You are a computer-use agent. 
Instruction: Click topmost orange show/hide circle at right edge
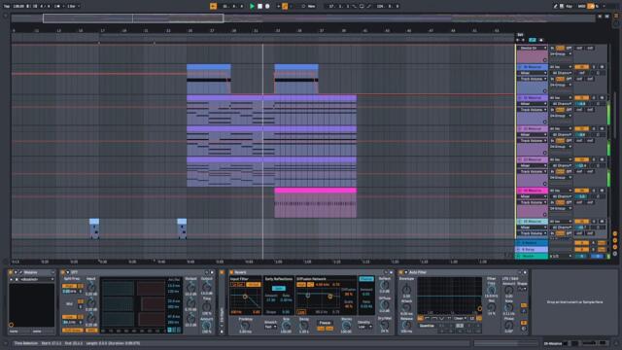coord(615,233)
